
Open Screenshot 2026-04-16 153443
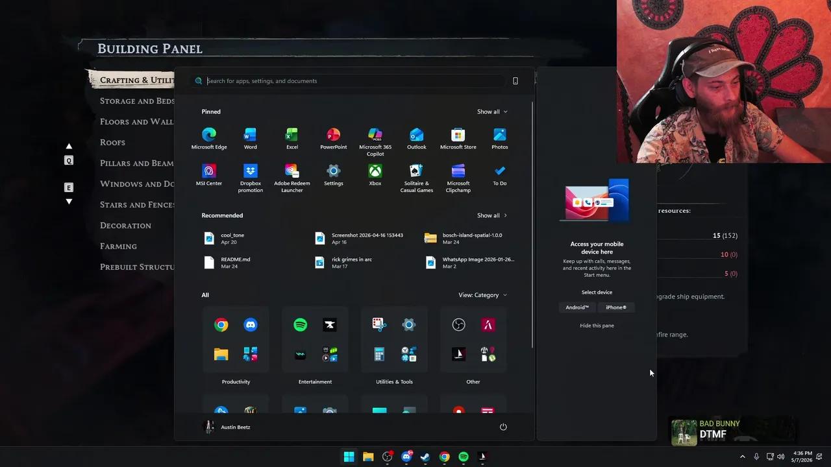(x=359, y=239)
